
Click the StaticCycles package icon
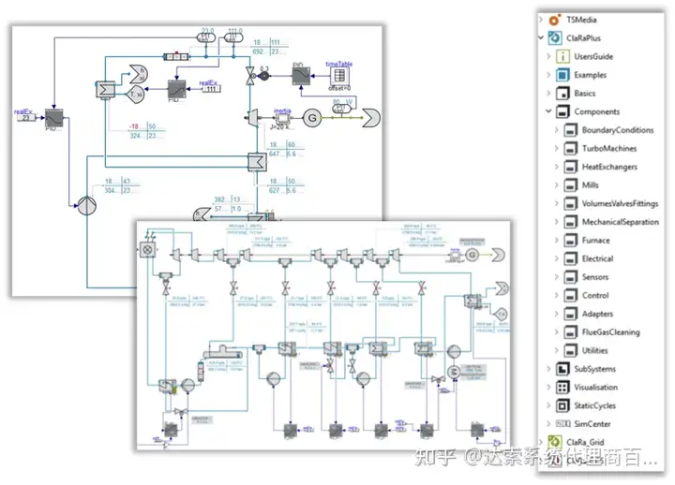tap(562, 405)
